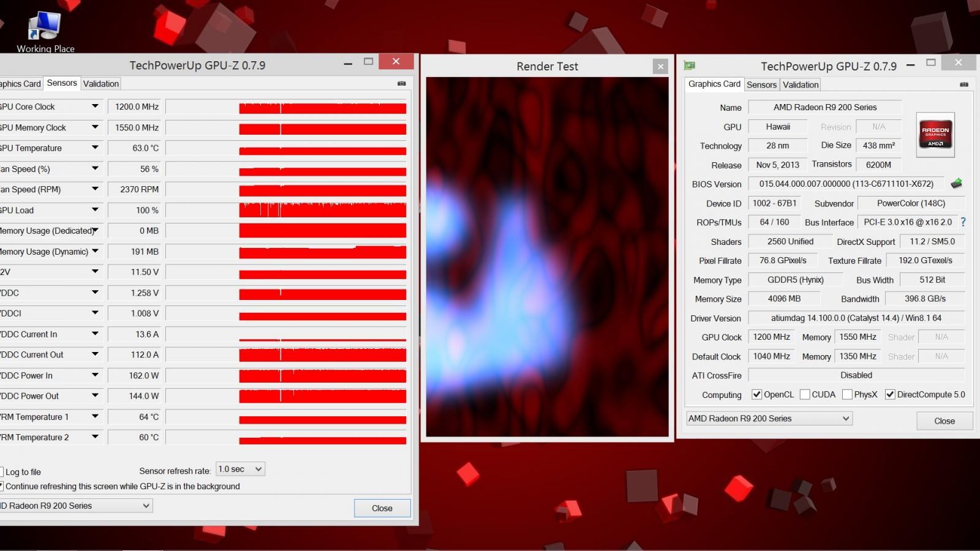The width and height of the screenshot is (980, 551).
Task: Click the Memory Size value 4096 MB
Action: point(784,299)
